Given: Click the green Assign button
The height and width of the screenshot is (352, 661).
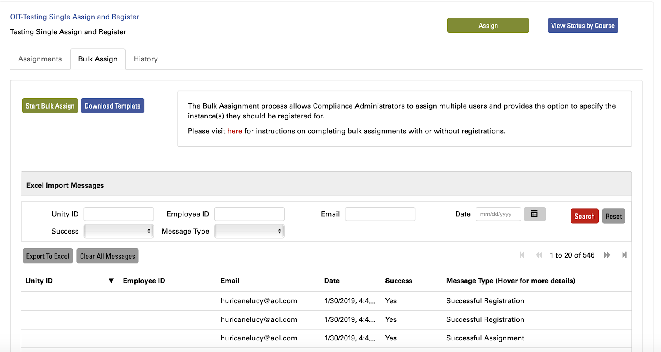Looking at the screenshot, I should (x=488, y=25).
